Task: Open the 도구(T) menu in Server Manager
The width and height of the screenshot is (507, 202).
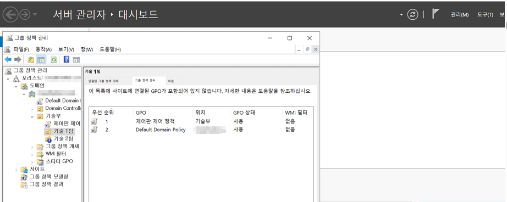Action: point(485,15)
